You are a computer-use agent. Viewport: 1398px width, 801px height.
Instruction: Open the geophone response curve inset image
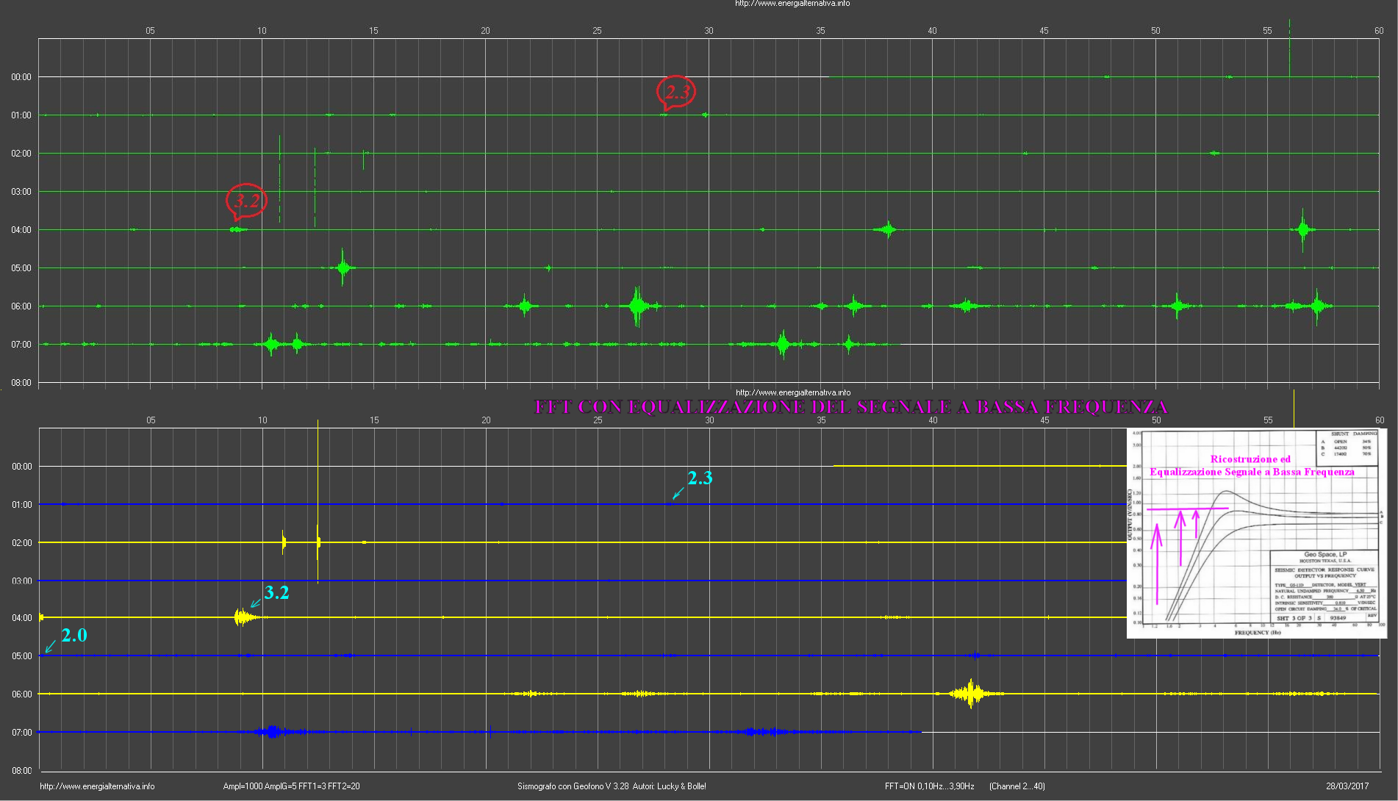[1256, 534]
